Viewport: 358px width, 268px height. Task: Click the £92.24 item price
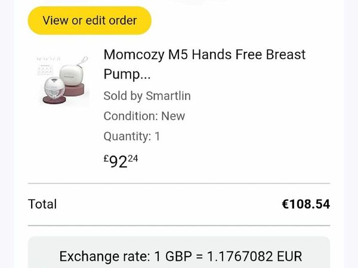click(x=121, y=161)
